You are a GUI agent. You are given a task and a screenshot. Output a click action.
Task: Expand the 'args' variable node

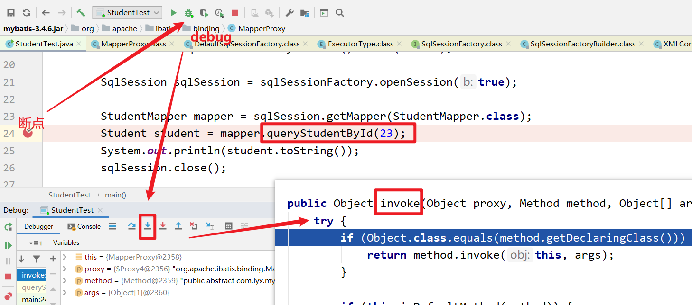[x=65, y=292]
